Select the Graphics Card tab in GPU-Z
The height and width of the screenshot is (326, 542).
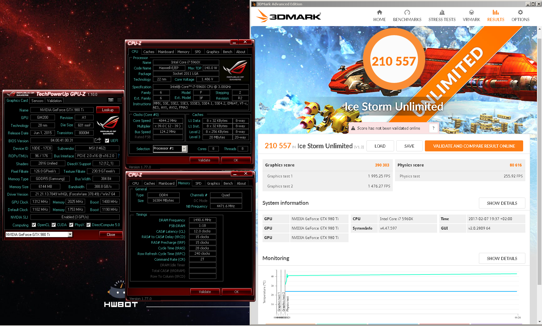pyautogui.click(x=17, y=101)
